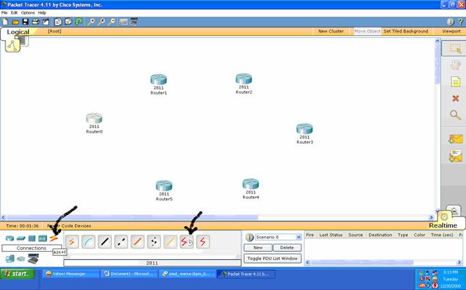
Task: Open the Options menu
Action: pos(27,13)
